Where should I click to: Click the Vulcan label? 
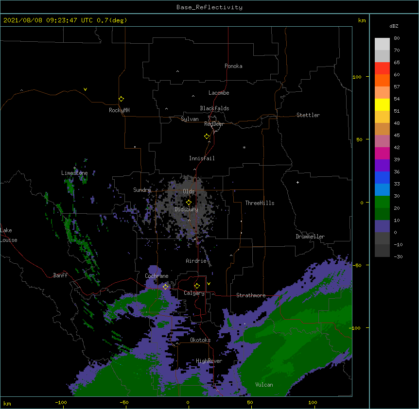tap(264, 385)
